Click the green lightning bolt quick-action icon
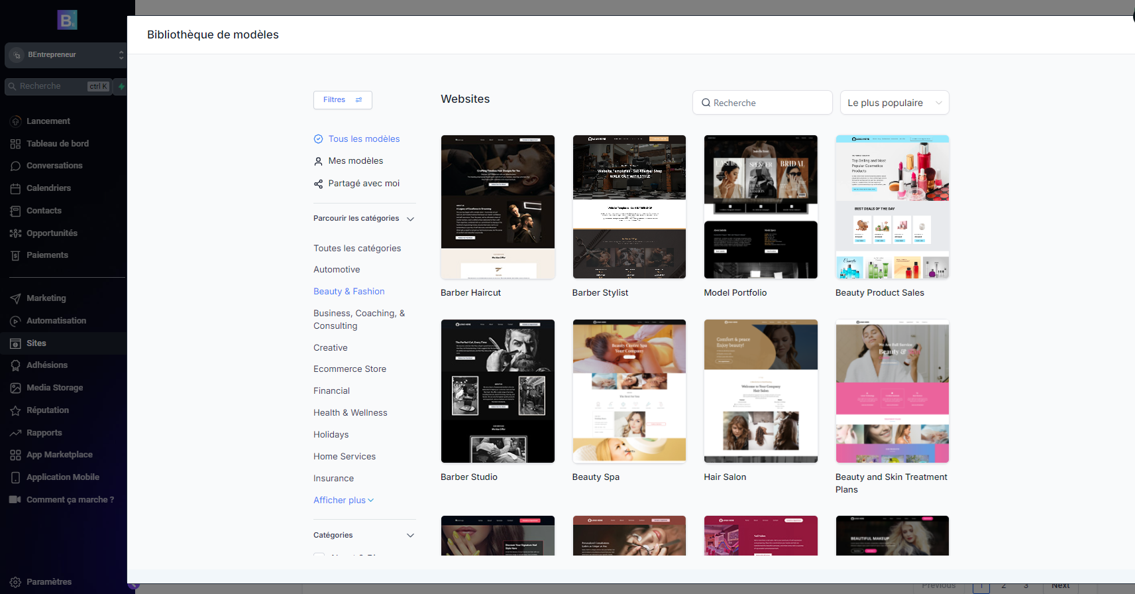1135x594 pixels. (x=121, y=86)
